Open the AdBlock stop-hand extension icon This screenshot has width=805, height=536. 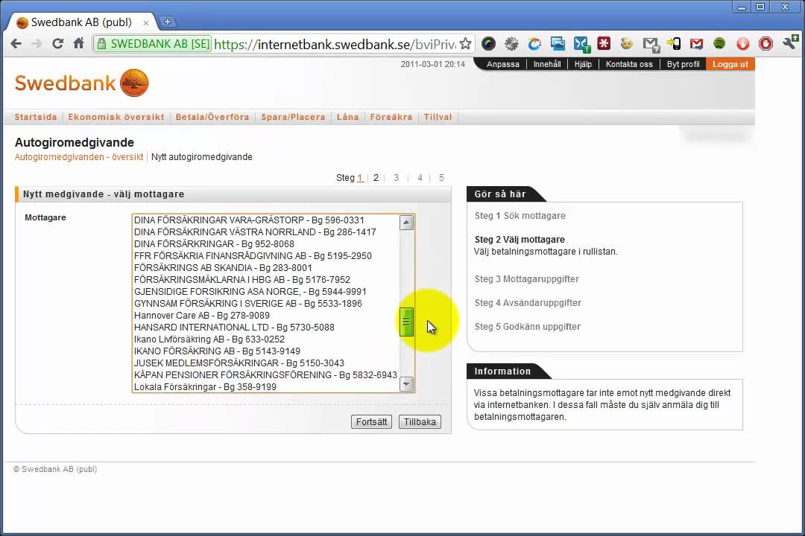tap(765, 44)
